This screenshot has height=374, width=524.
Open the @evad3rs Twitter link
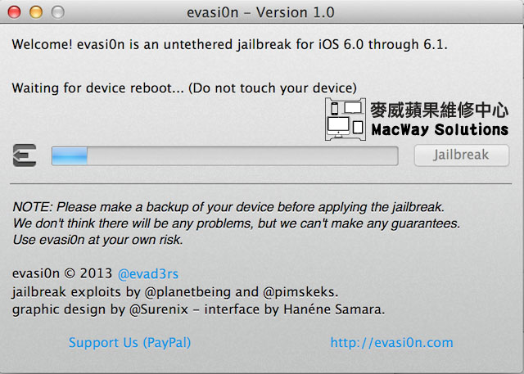point(148,274)
